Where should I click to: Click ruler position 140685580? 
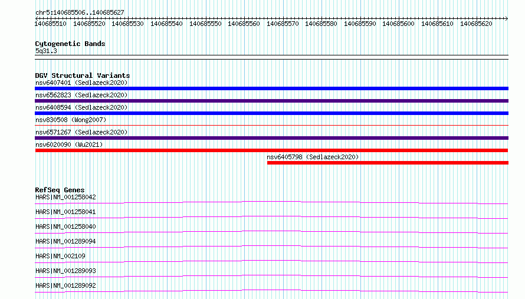click(321, 24)
